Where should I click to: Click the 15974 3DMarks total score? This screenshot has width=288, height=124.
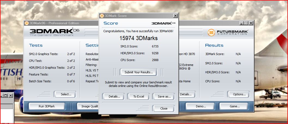138,38
